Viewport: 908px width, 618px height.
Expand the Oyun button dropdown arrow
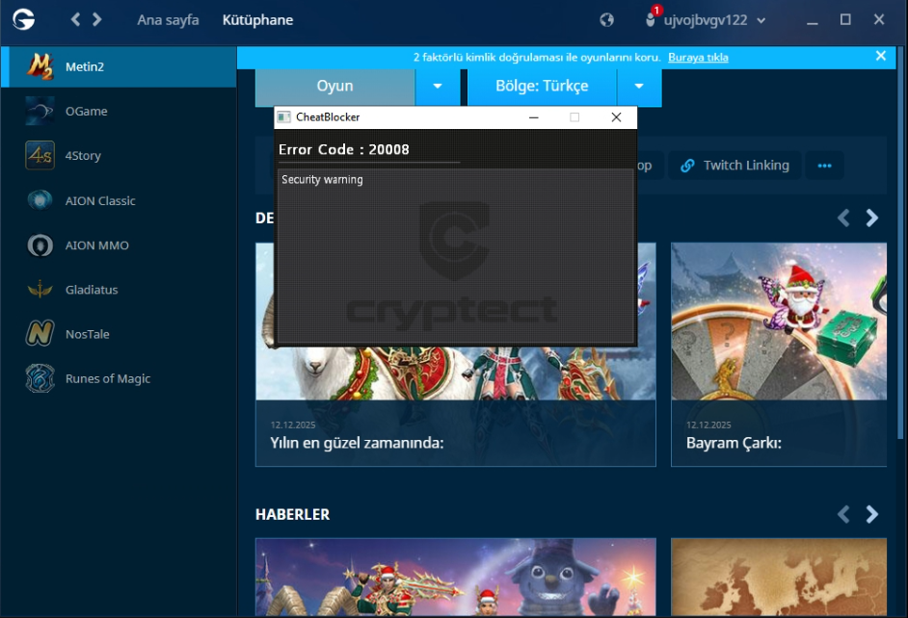[438, 87]
